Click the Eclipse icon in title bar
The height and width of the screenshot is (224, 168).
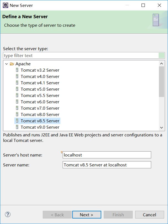[6, 5]
